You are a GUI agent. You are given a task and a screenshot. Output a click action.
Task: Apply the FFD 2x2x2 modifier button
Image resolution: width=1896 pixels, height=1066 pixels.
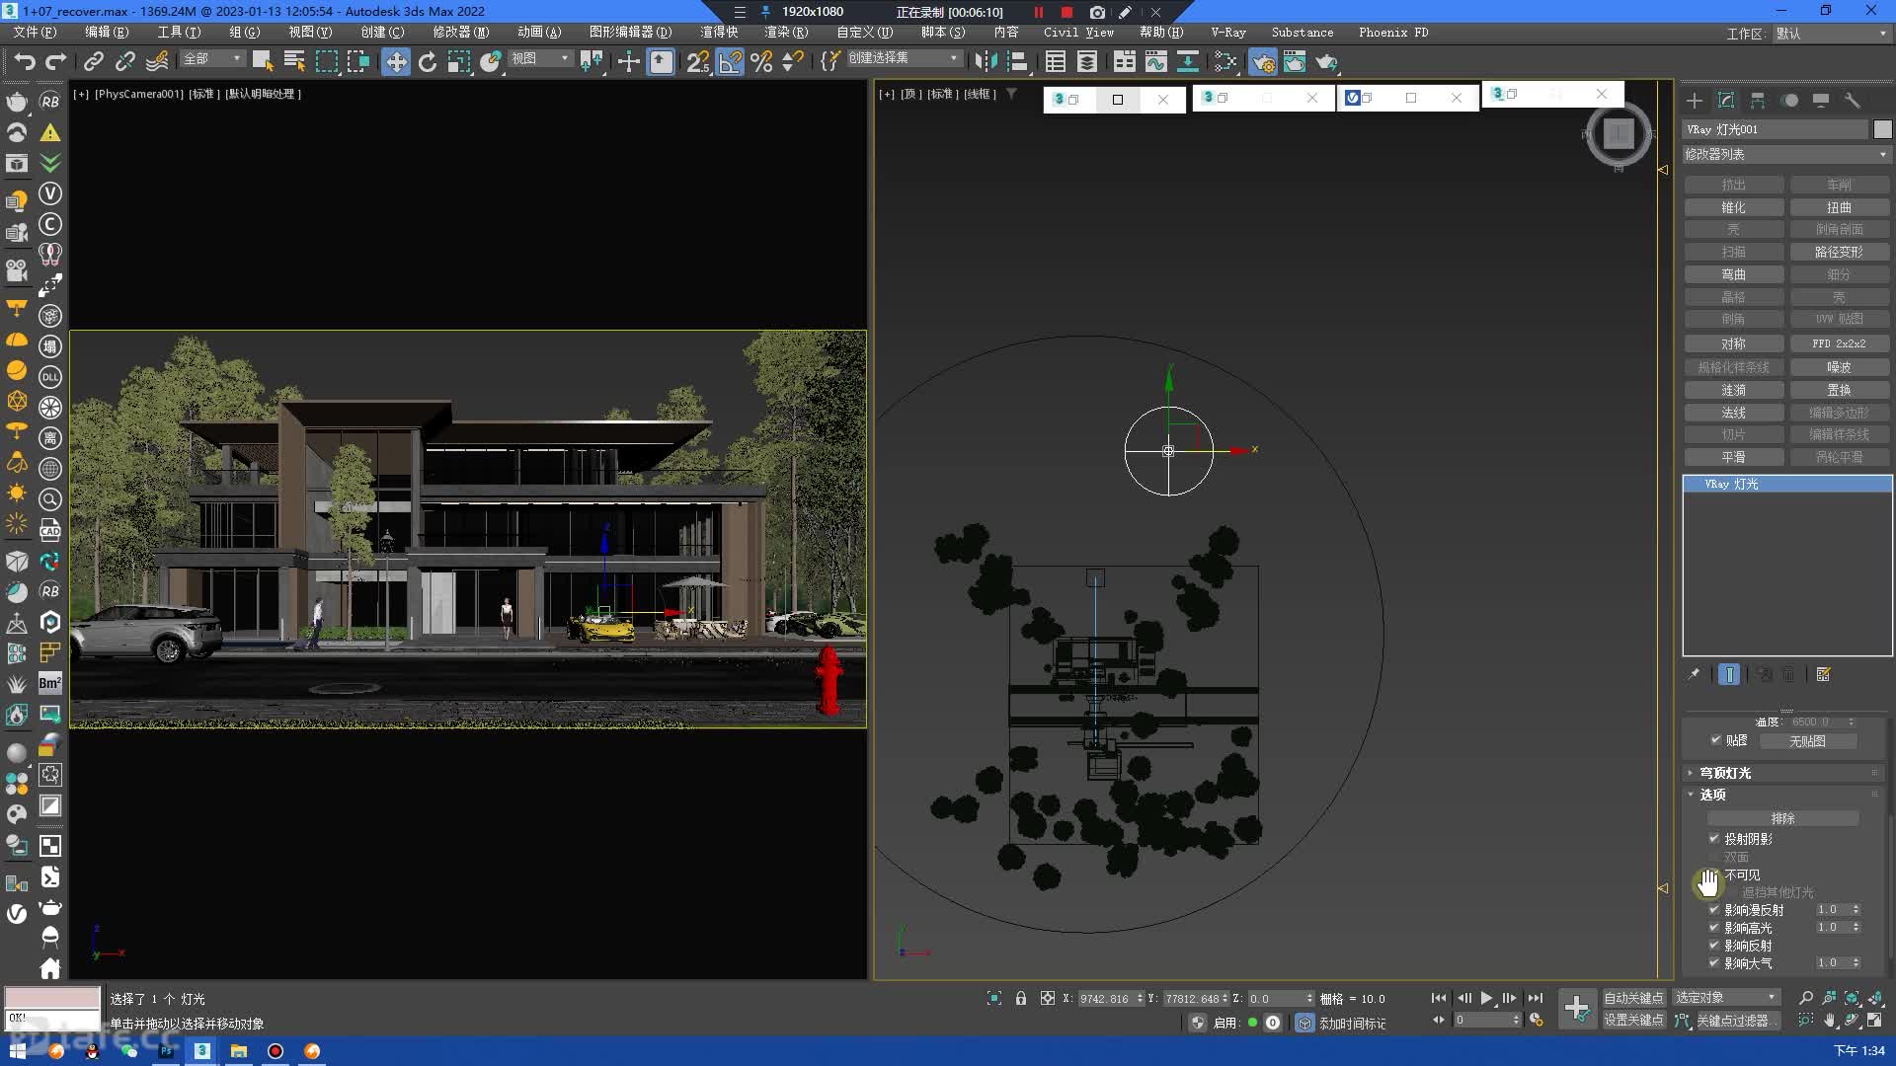[1839, 343]
